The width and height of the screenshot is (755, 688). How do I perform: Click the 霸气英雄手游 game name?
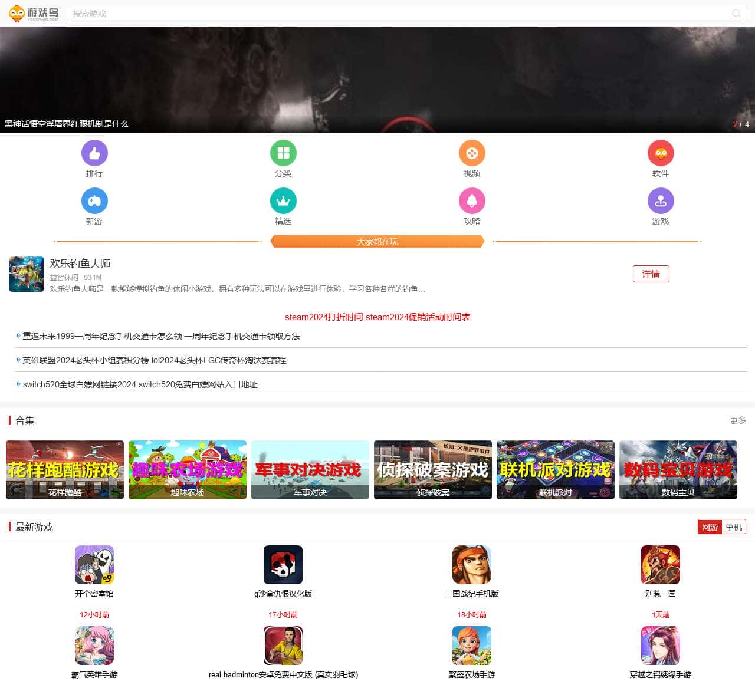[94, 674]
